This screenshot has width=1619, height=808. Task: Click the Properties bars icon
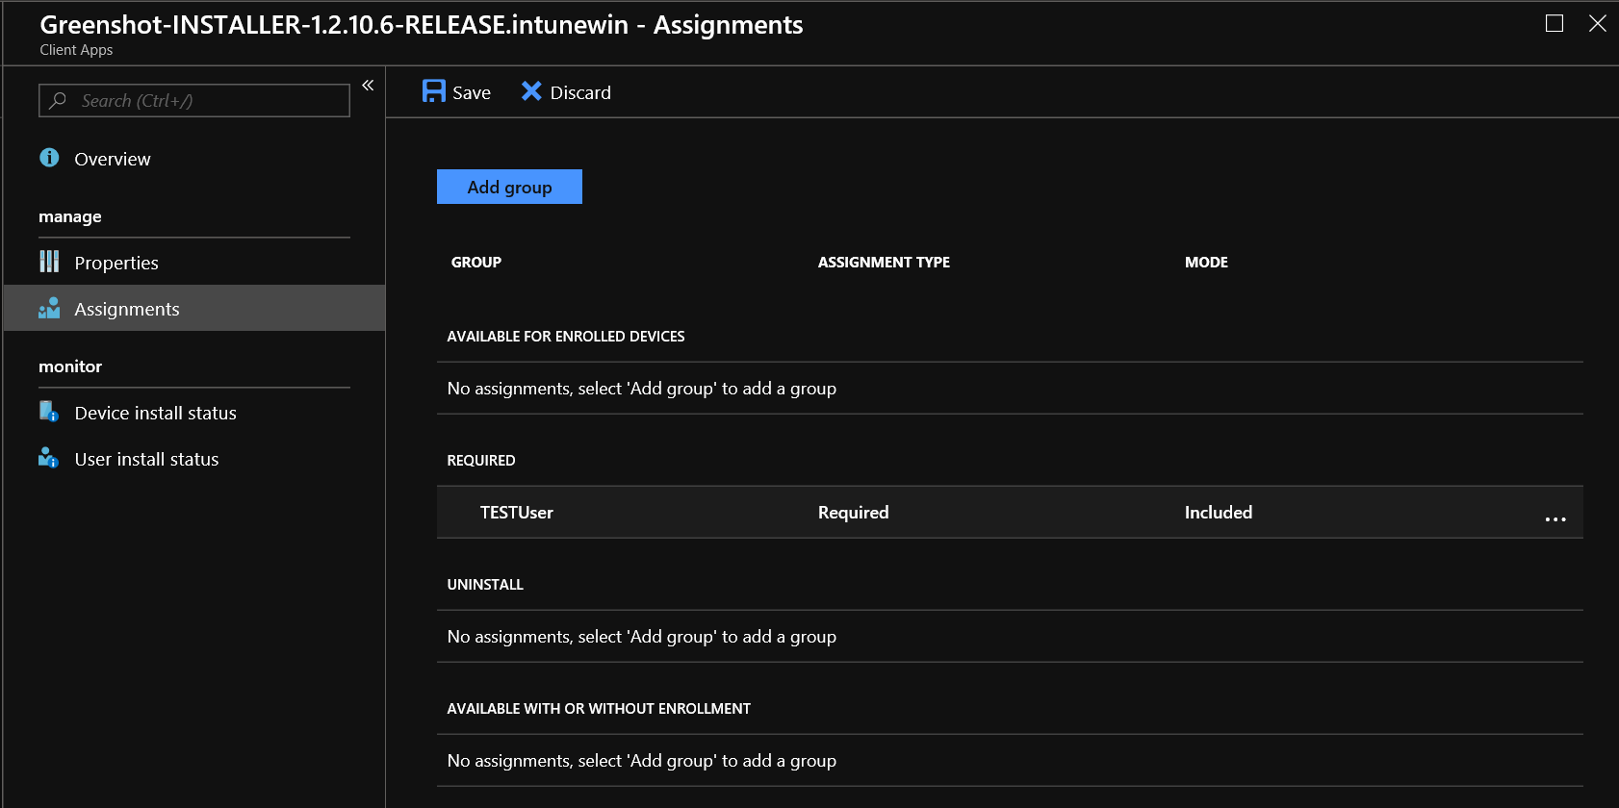[x=49, y=262]
